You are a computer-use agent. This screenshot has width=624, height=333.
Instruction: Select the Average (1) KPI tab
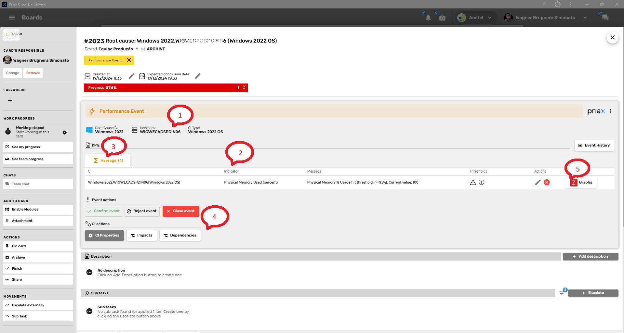pyautogui.click(x=108, y=160)
